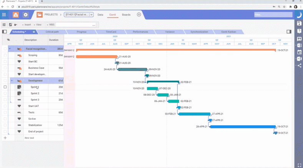Open the Insert dropdown menu

(26, 25)
